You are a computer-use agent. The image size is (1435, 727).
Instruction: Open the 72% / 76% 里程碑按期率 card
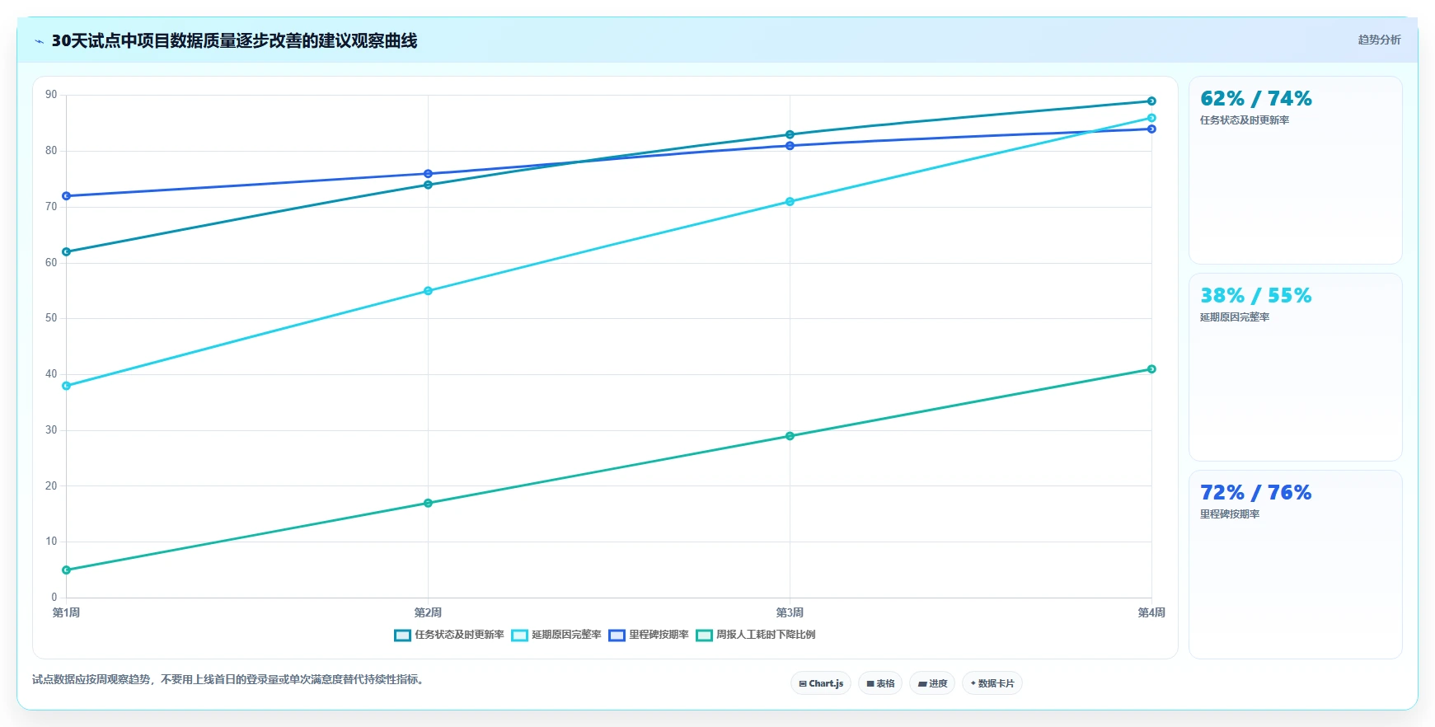(x=1295, y=564)
